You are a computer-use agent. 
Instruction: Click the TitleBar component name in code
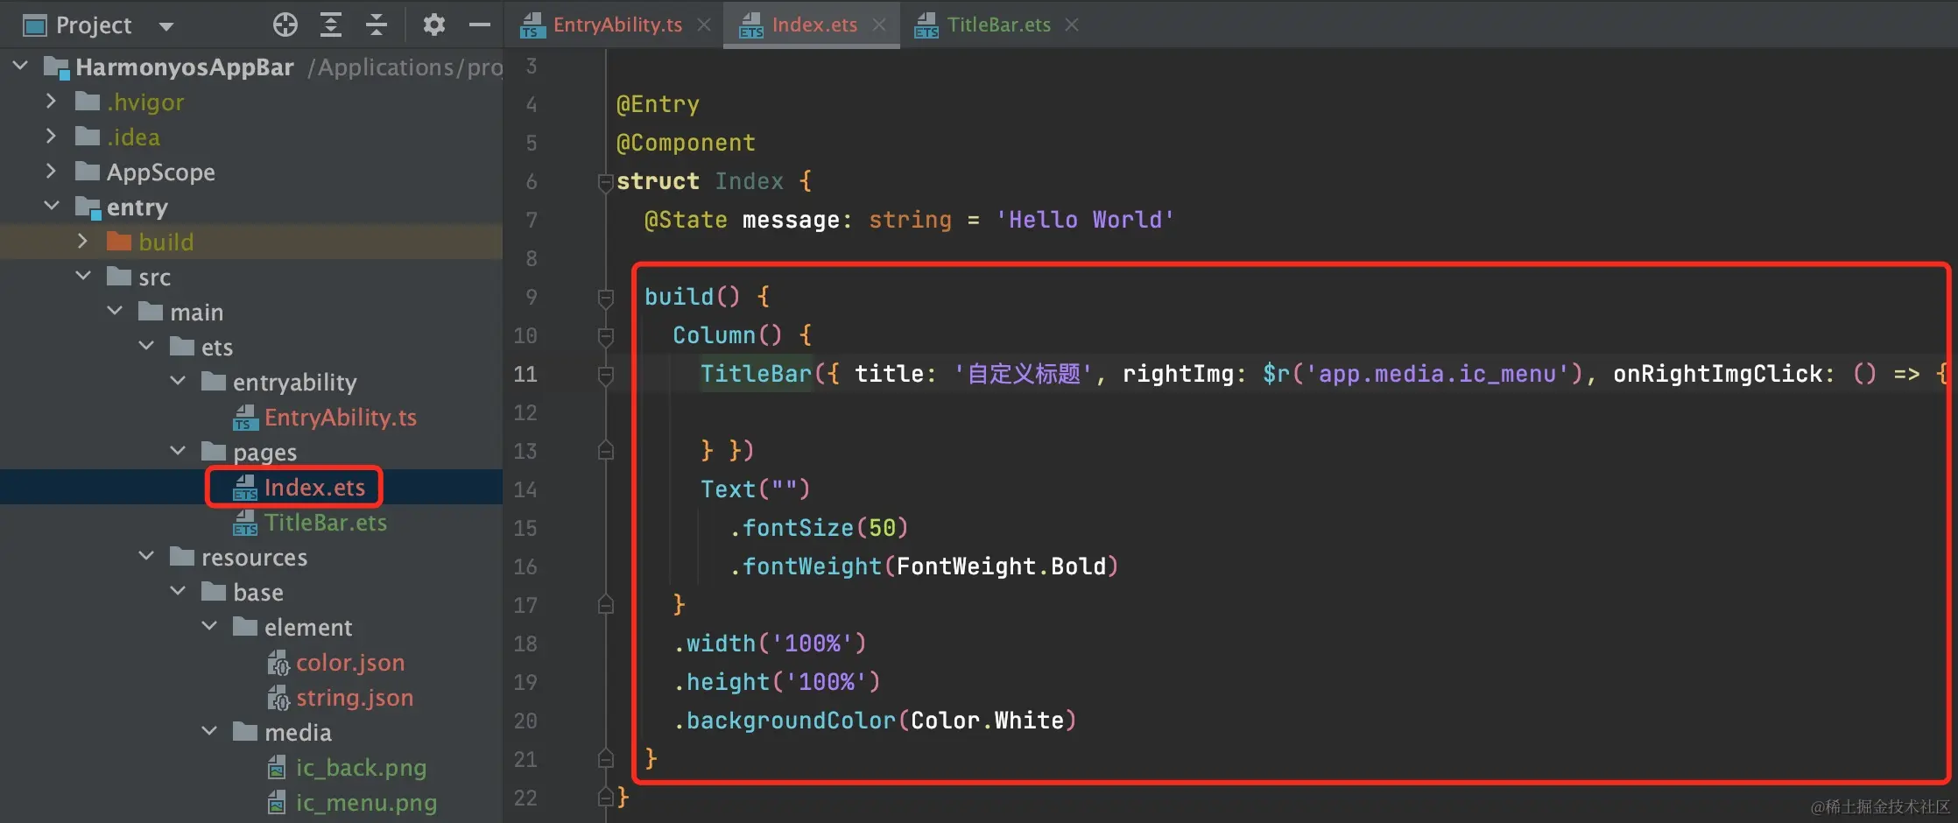click(x=757, y=374)
